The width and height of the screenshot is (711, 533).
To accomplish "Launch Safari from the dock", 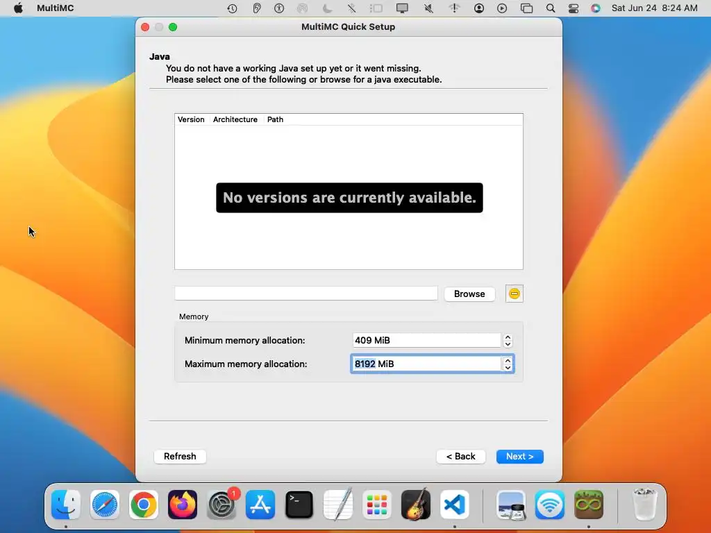I will (x=105, y=505).
